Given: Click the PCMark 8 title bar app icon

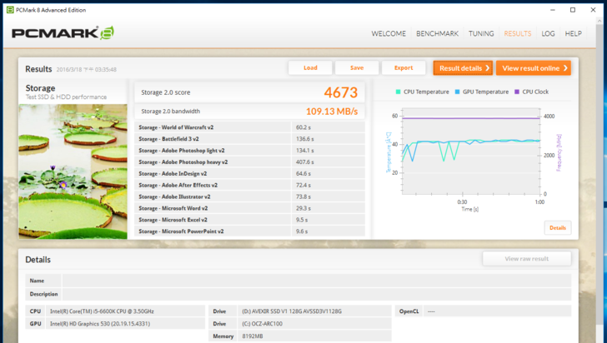Looking at the screenshot, I should pos(9,9).
